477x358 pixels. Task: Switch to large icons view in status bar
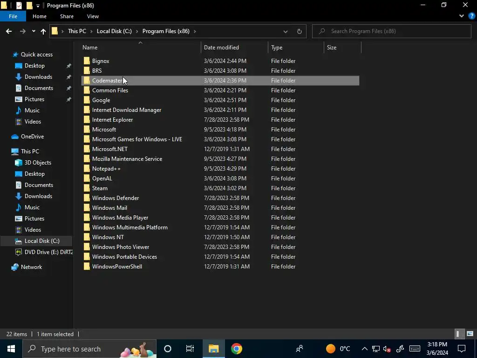[470, 334]
